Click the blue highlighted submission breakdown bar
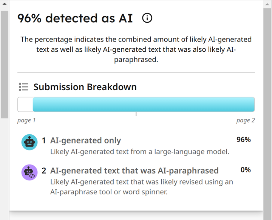The width and height of the screenshot is (272, 220). (144, 104)
